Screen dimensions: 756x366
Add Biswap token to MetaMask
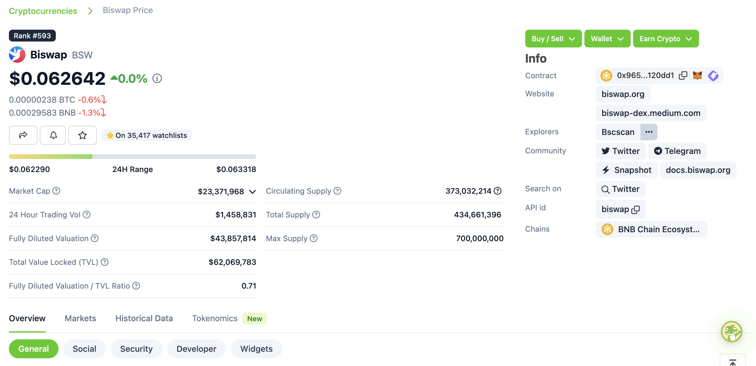[x=698, y=75]
